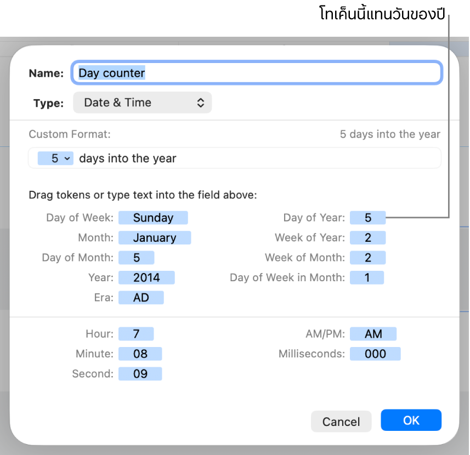
Task: Choose the 2014 Year token
Action: pyautogui.click(x=146, y=277)
